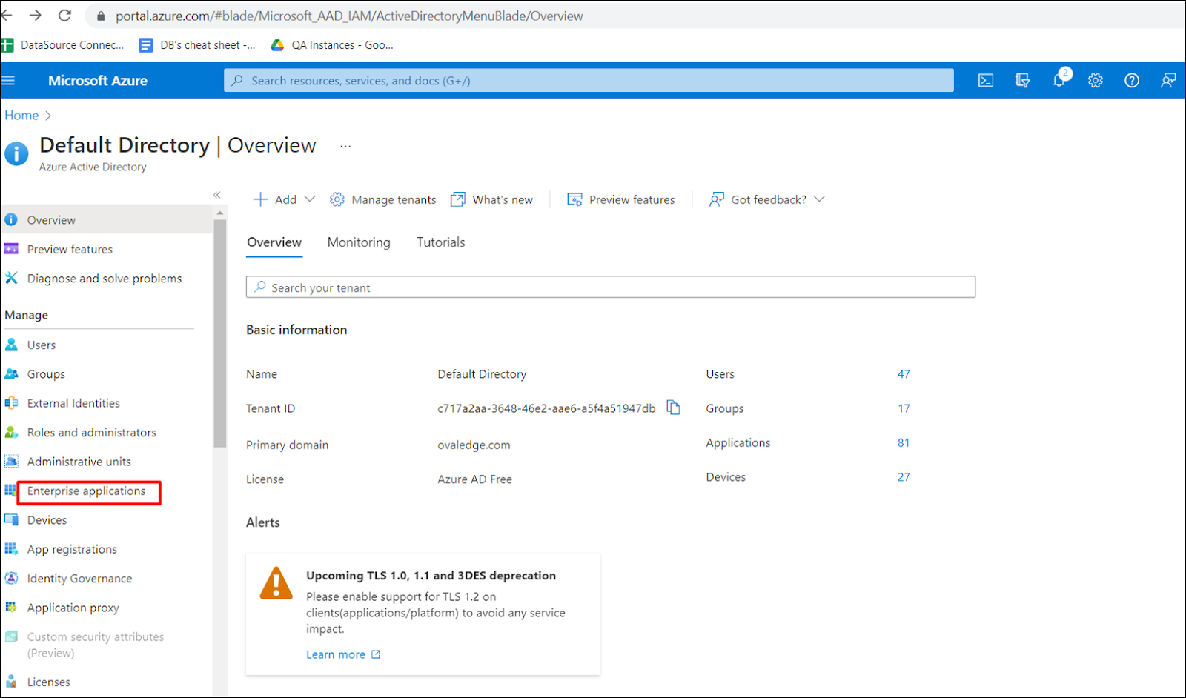Click the browser forward arrow
Image resolution: width=1186 pixels, height=698 pixels.
pos(35,16)
